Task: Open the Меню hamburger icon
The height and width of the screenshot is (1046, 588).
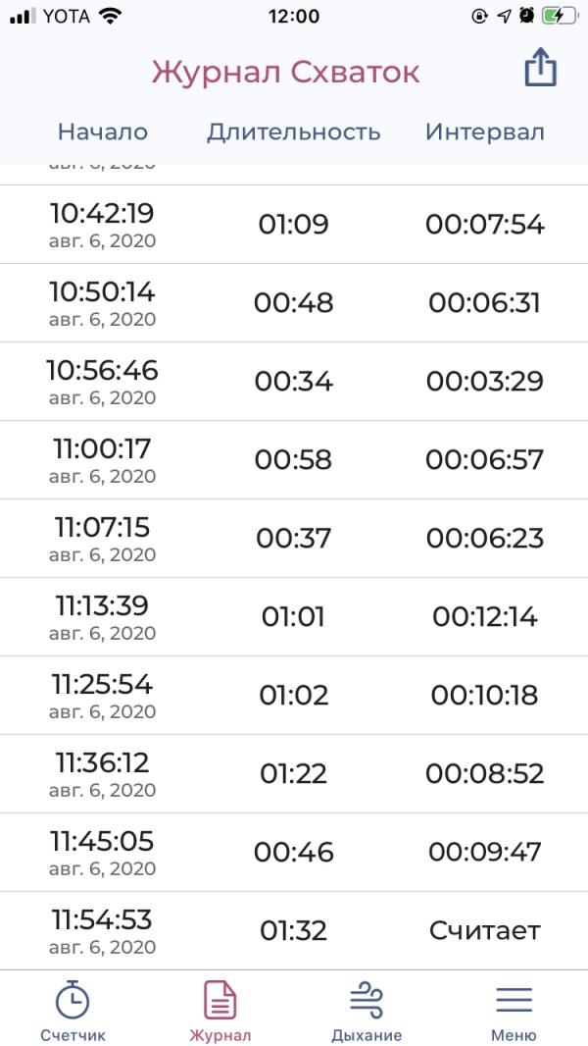Action: (x=514, y=1001)
